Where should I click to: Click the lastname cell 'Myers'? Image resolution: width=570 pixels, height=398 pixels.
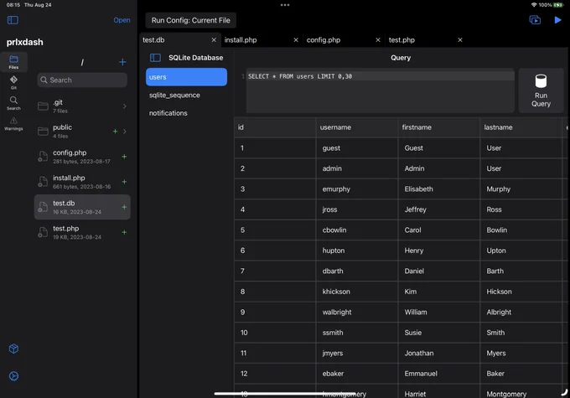click(x=521, y=353)
